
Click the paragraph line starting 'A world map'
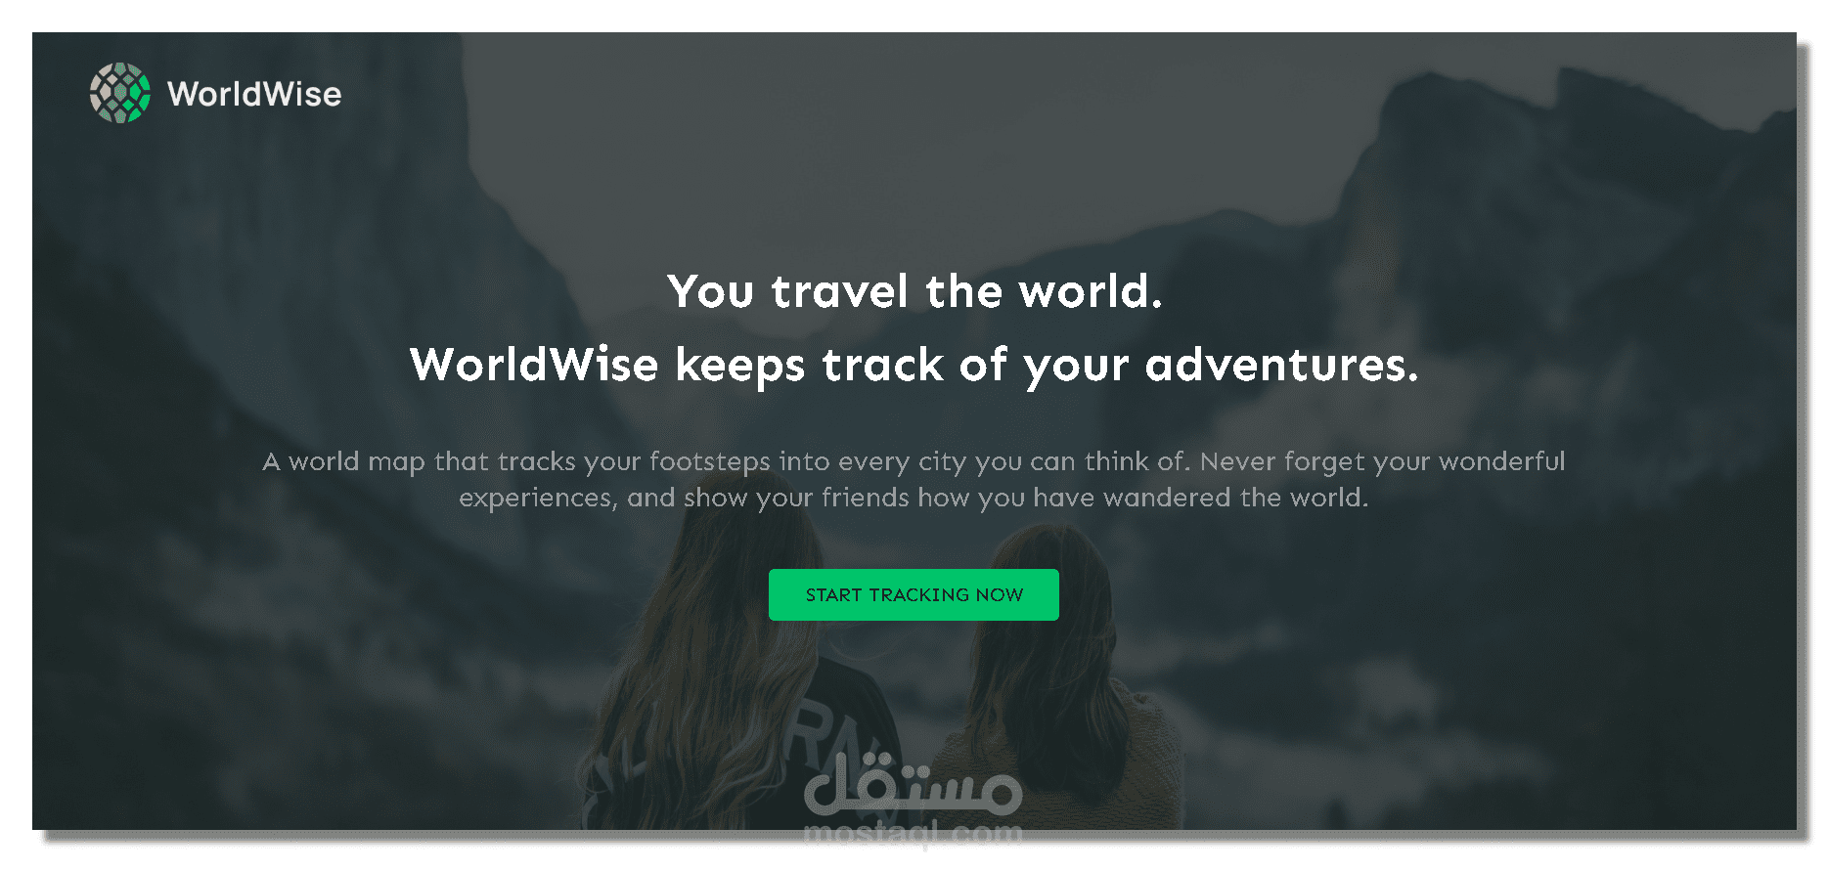point(914,461)
